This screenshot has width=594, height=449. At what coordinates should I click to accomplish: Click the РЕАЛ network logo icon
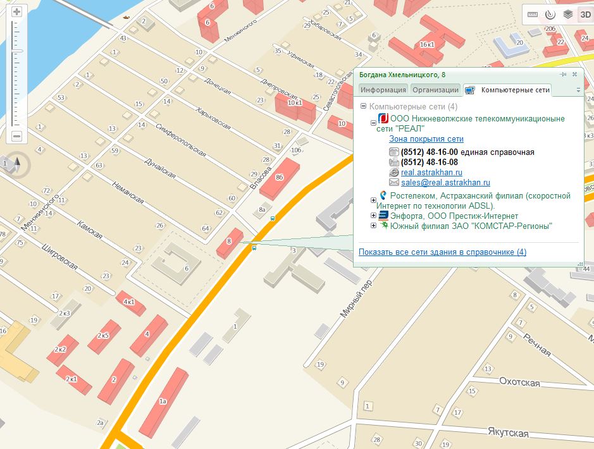point(383,118)
